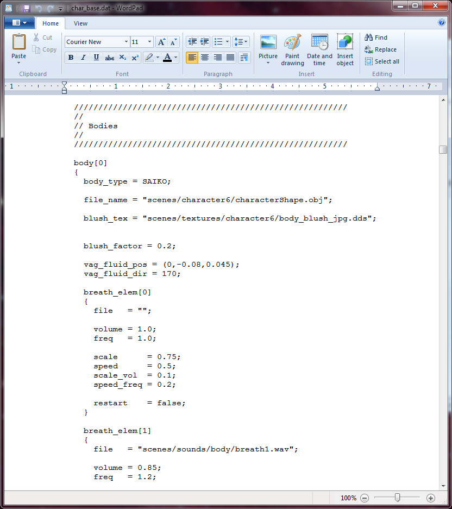
Task: Click scroll down arrow
Action: 443,486
